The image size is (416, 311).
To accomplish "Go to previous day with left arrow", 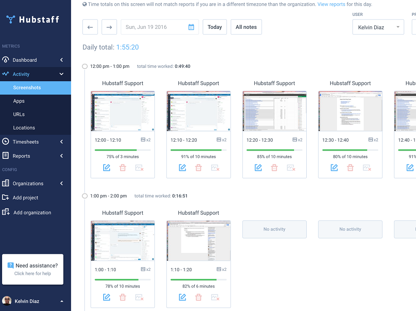I will tap(90, 27).
